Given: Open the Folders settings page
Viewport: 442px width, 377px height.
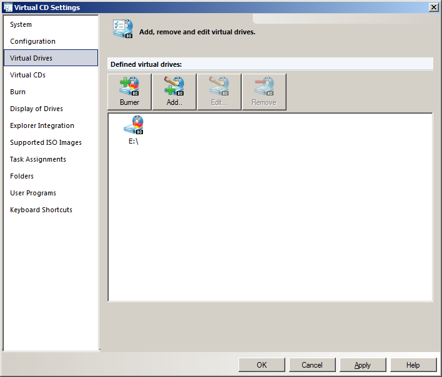Looking at the screenshot, I should pyautogui.click(x=51, y=177).
